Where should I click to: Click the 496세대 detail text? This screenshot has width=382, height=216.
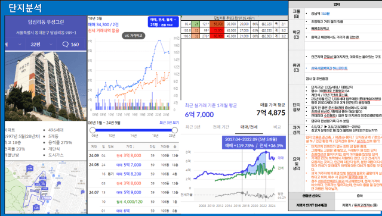(x=56, y=130)
